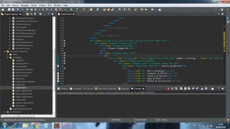Expand Product.java tree node
The height and width of the screenshot is (129, 230).
(x=10, y=27)
